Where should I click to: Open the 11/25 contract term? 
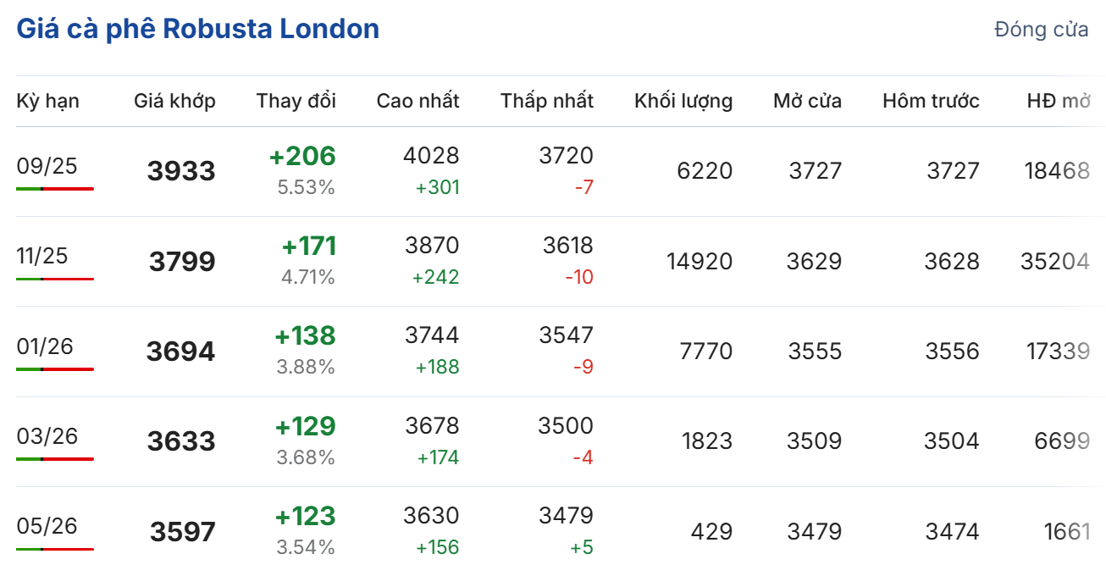pyautogui.click(x=42, y=256)
